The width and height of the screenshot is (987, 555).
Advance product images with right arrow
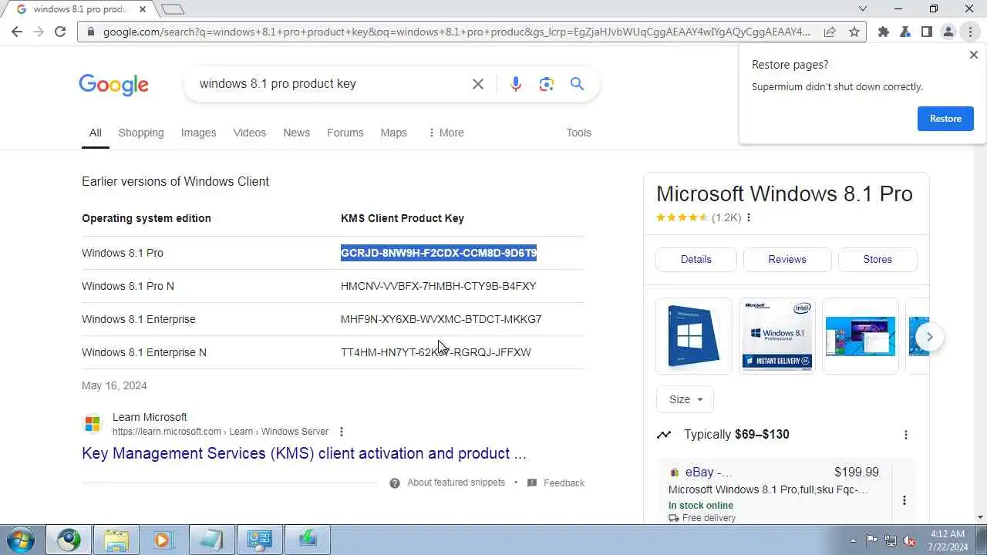click(929, 337)
